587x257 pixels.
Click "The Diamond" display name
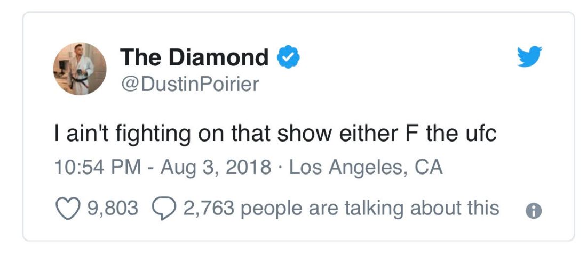[194, 57]
